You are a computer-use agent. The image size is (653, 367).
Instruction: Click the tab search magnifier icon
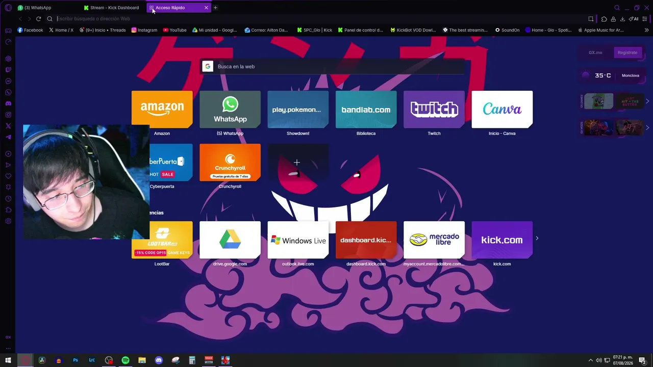click(x=617, y=8)
